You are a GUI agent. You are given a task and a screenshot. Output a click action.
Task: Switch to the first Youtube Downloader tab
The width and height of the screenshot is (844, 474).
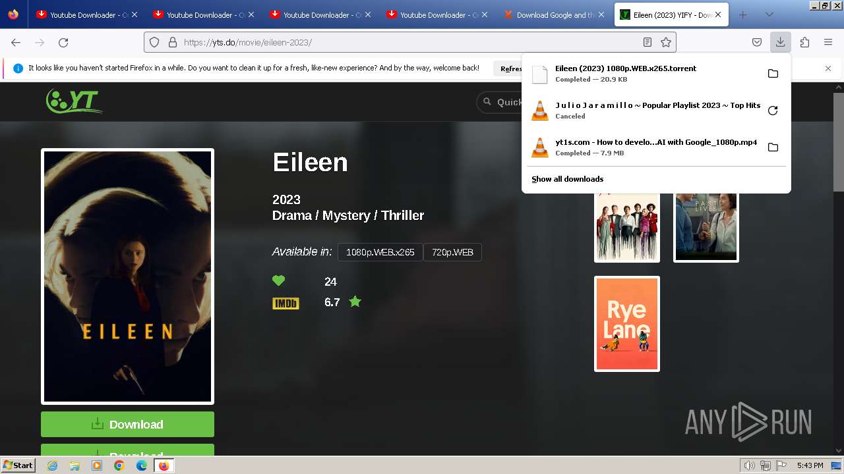tap(88, 14)
